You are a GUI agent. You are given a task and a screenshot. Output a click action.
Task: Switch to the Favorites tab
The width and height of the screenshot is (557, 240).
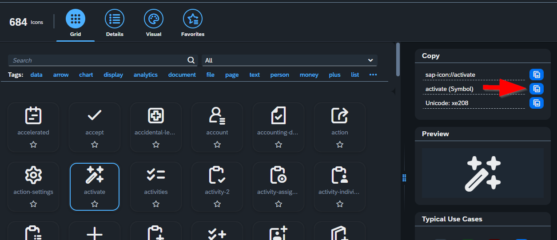[x=193, y=24]
